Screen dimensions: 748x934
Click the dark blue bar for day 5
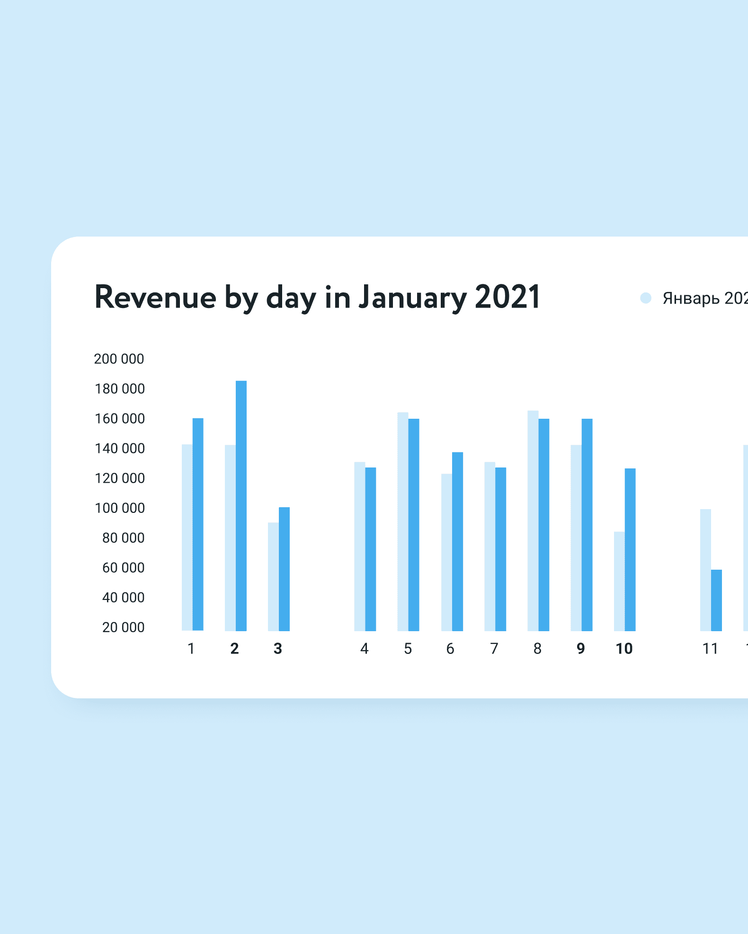click(414, 525)
